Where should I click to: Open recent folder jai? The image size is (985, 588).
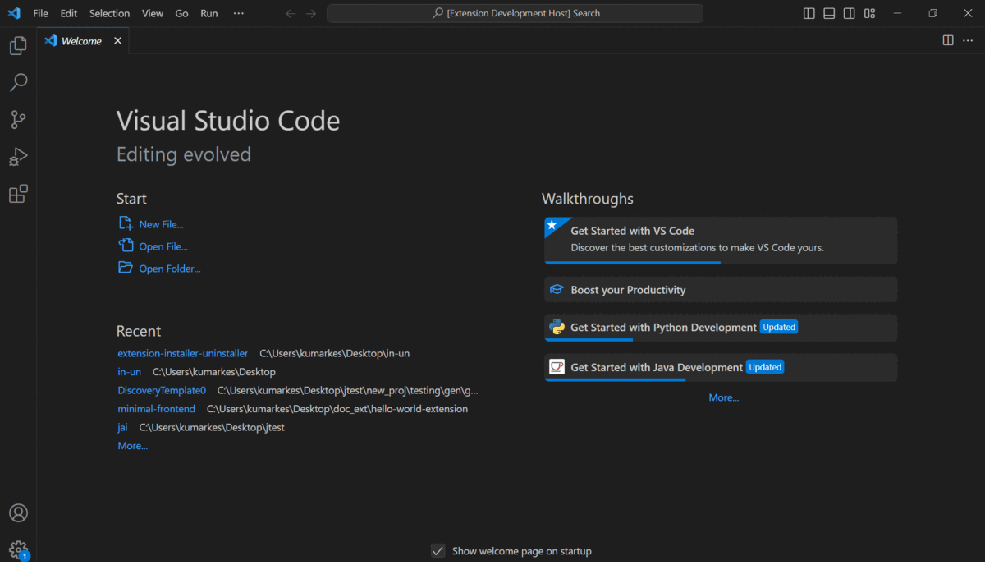122,428
